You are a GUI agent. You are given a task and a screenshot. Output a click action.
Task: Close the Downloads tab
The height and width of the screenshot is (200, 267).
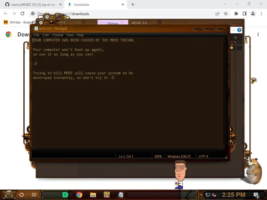tap(123, 5)
